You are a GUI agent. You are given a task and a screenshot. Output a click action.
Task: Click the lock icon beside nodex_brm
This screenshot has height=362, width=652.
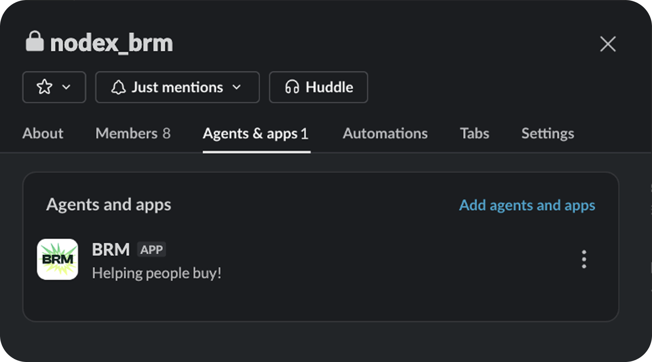click(34, 41)
